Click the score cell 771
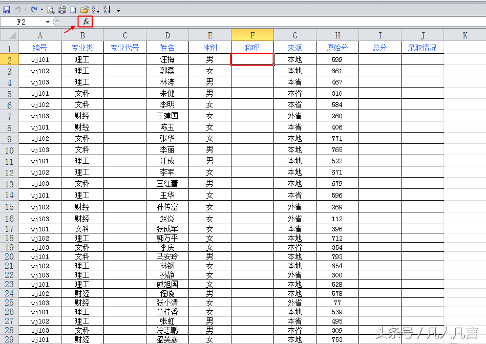The image size is (486, 344). [x=337, y=138]
